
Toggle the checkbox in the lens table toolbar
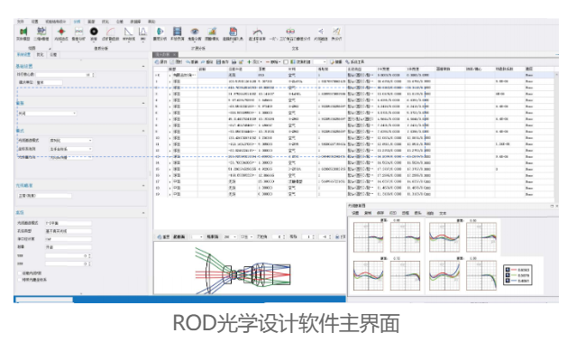coord(286,62)
